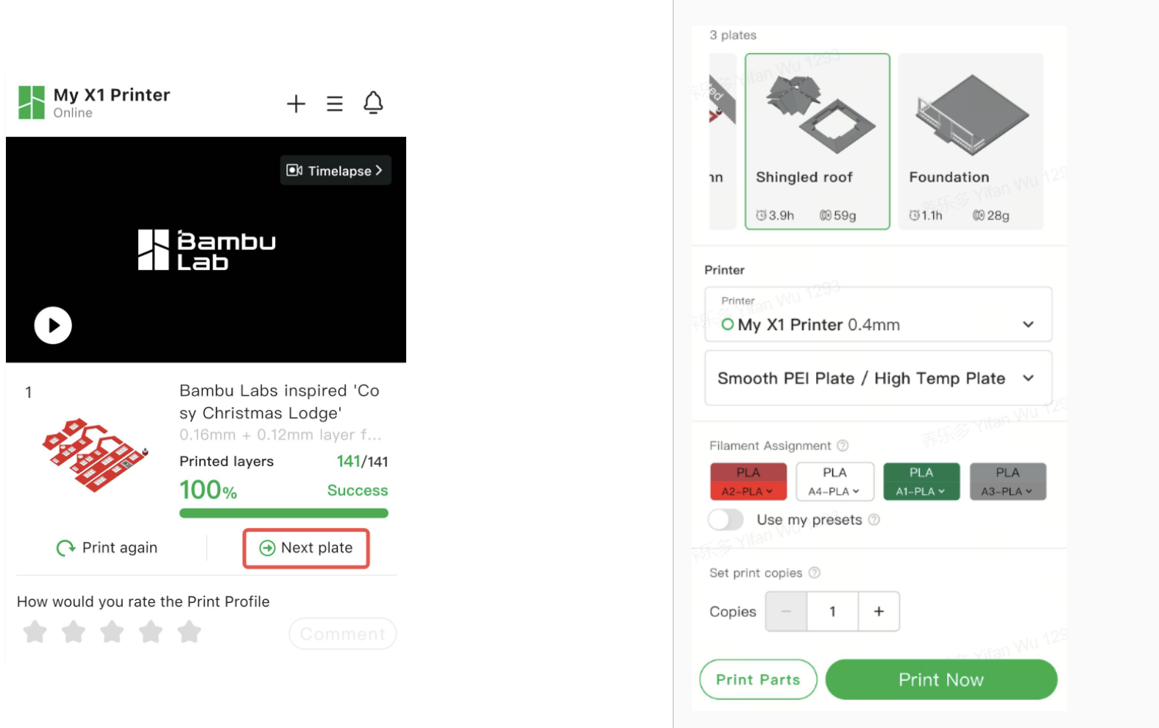Viewport: 1159px width, 728px height.
Task: Click the plus icon to add printer
Action: point(296,104)
